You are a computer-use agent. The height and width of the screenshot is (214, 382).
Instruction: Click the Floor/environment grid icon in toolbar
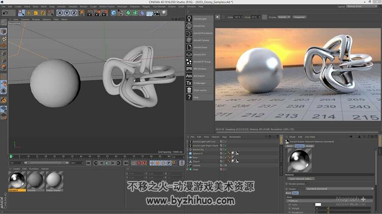(149, 13)
